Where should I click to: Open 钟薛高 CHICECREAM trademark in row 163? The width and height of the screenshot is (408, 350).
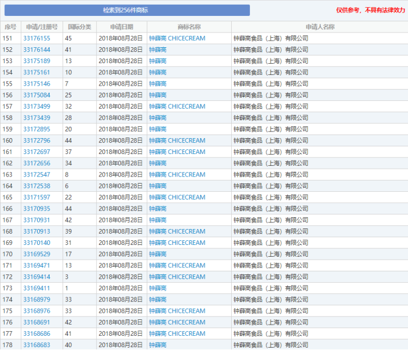[177, 175]
